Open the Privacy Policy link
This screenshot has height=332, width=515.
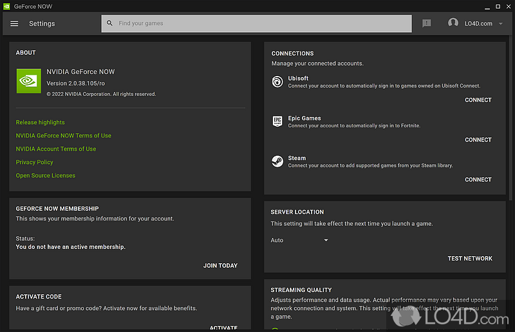[35, 162]
